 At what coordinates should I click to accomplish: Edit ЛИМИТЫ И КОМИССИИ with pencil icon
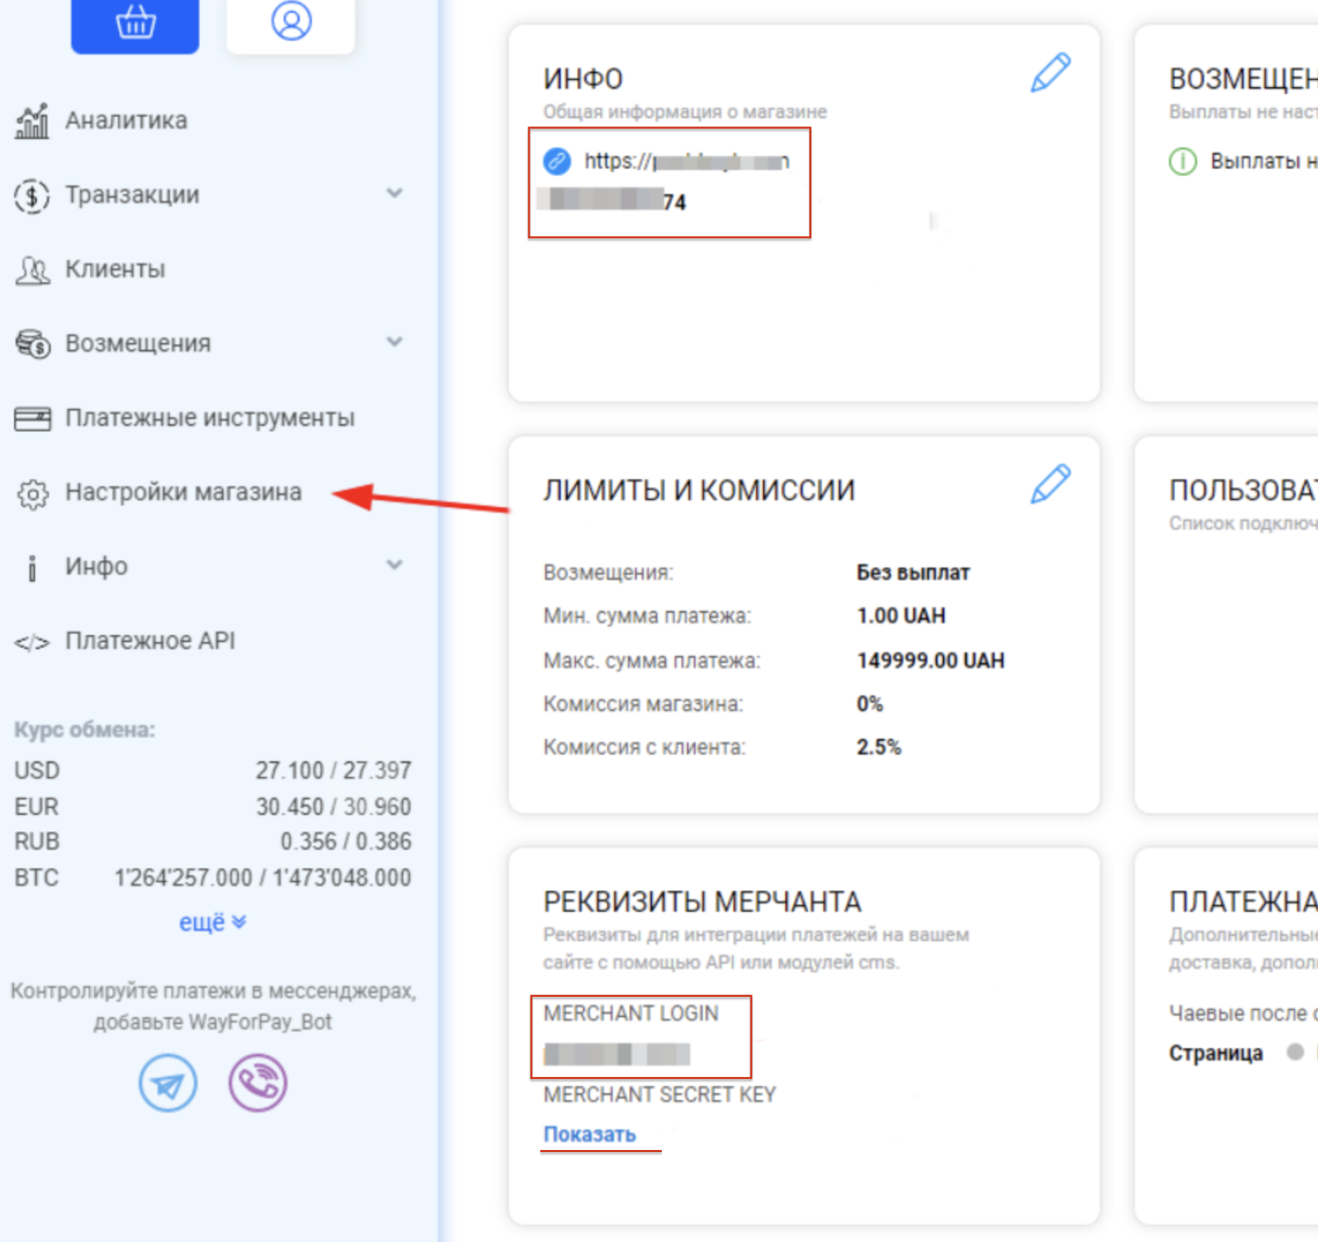1050,484
